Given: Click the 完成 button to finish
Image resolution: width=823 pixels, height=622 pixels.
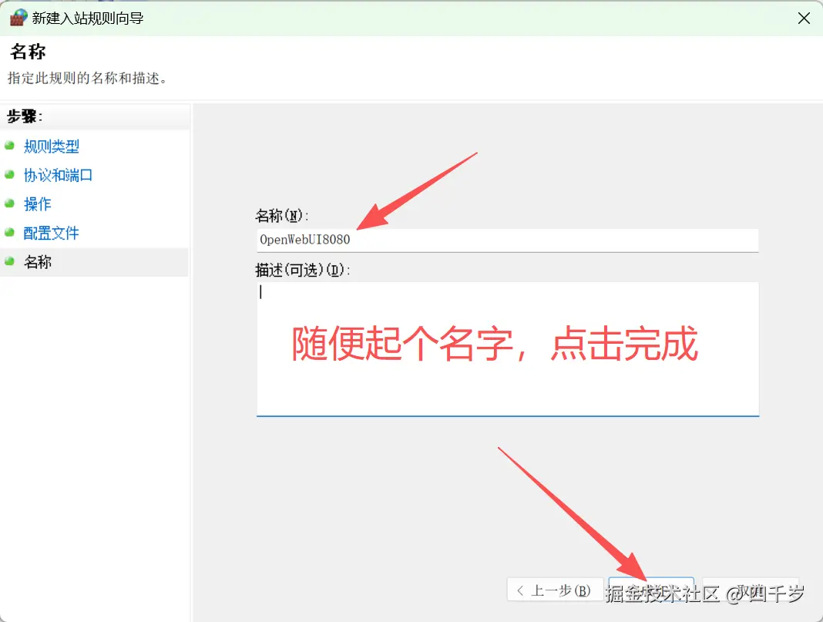Looking at the screenshot, I should (651, 590).
